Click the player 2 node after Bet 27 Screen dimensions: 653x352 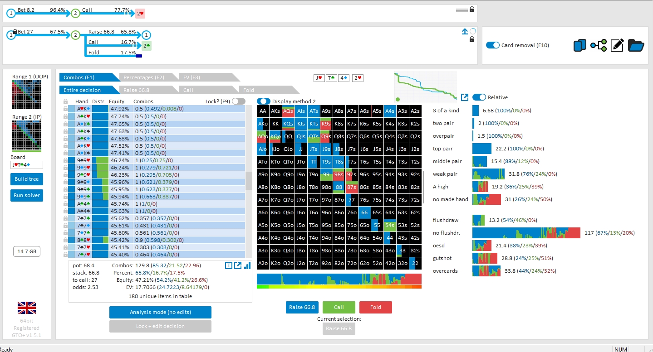click(x=75, y=35)
